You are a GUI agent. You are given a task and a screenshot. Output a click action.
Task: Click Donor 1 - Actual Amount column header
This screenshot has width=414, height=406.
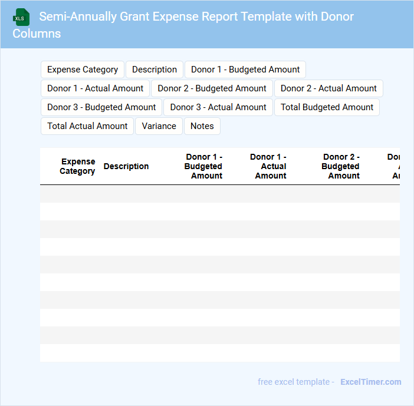(269, 166)
